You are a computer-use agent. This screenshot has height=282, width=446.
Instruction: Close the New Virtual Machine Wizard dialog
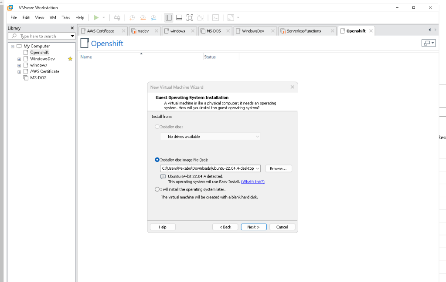pyautogui.click(x=293, y=87)
